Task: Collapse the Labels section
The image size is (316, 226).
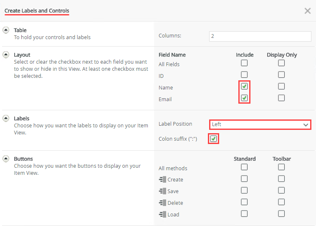Action: (x=6, y=118)
